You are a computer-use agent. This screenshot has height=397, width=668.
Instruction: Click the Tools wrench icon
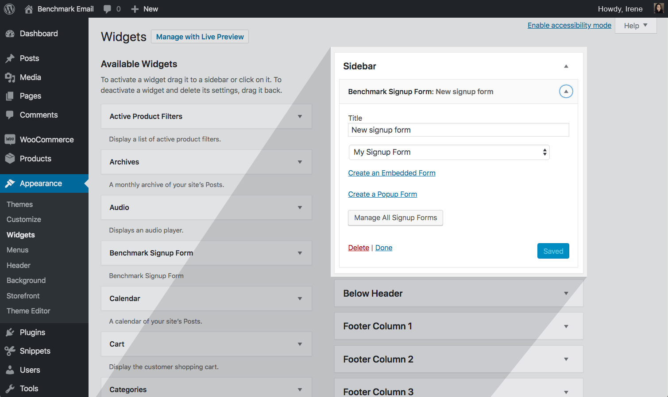[10, 389]
